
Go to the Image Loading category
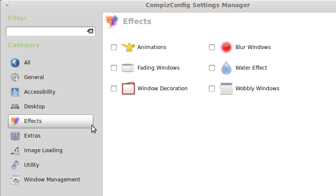coord(43,150)
